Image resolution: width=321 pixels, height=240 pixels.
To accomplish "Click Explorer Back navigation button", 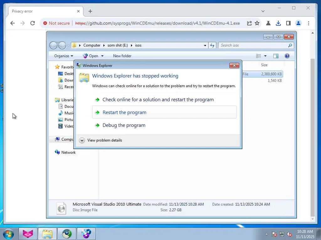I will coord(53,45).
